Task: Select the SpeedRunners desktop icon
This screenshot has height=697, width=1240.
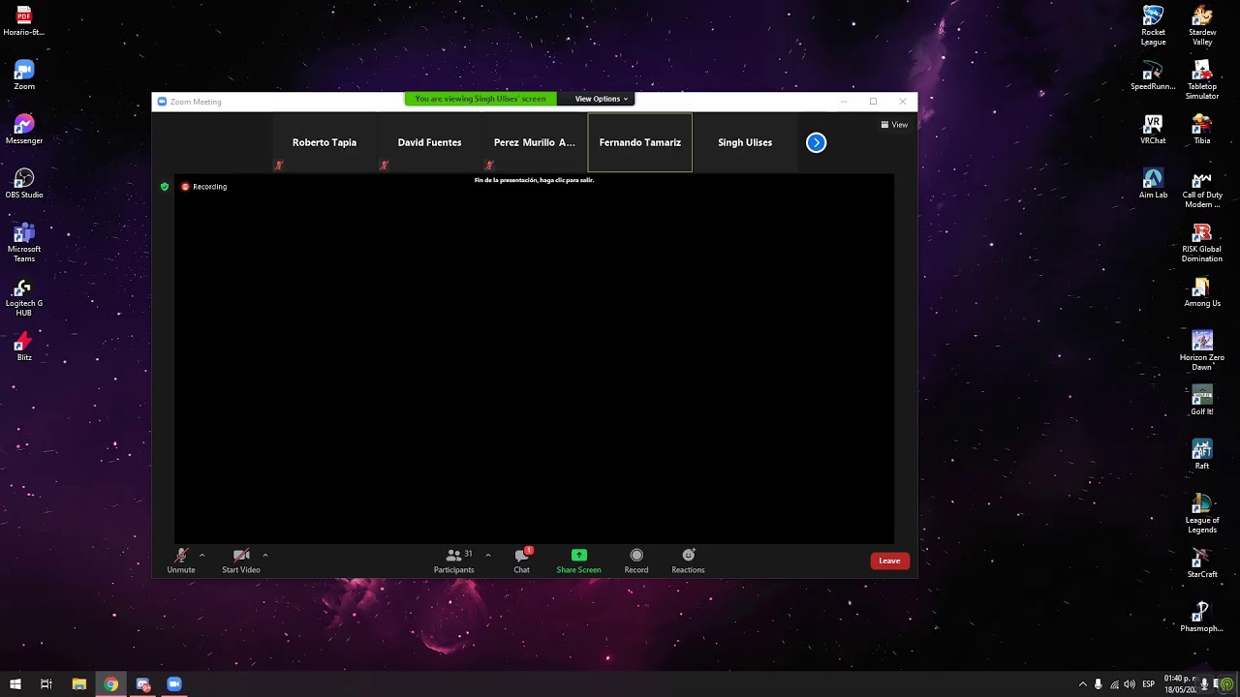Action: [1153, 76]
